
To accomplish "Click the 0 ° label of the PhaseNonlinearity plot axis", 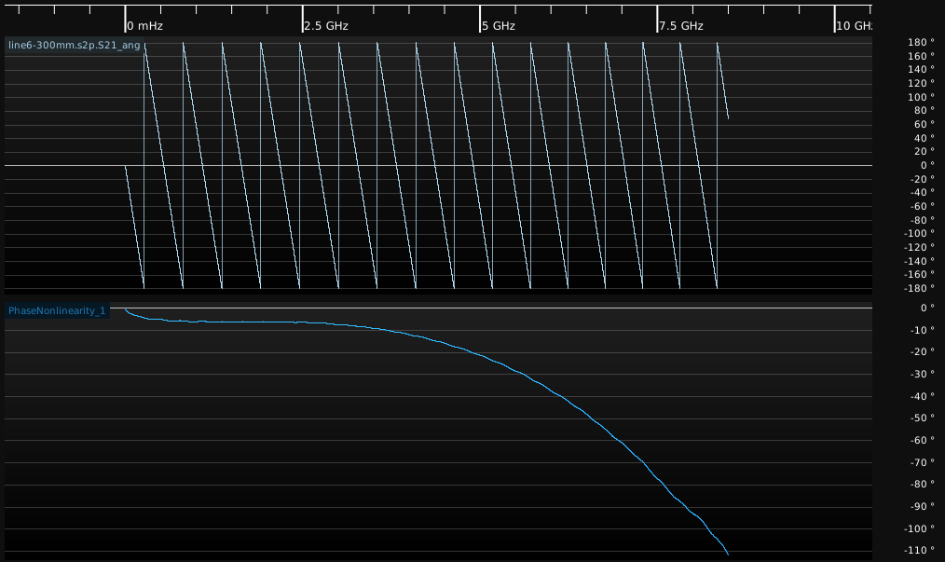I will 927,308.
